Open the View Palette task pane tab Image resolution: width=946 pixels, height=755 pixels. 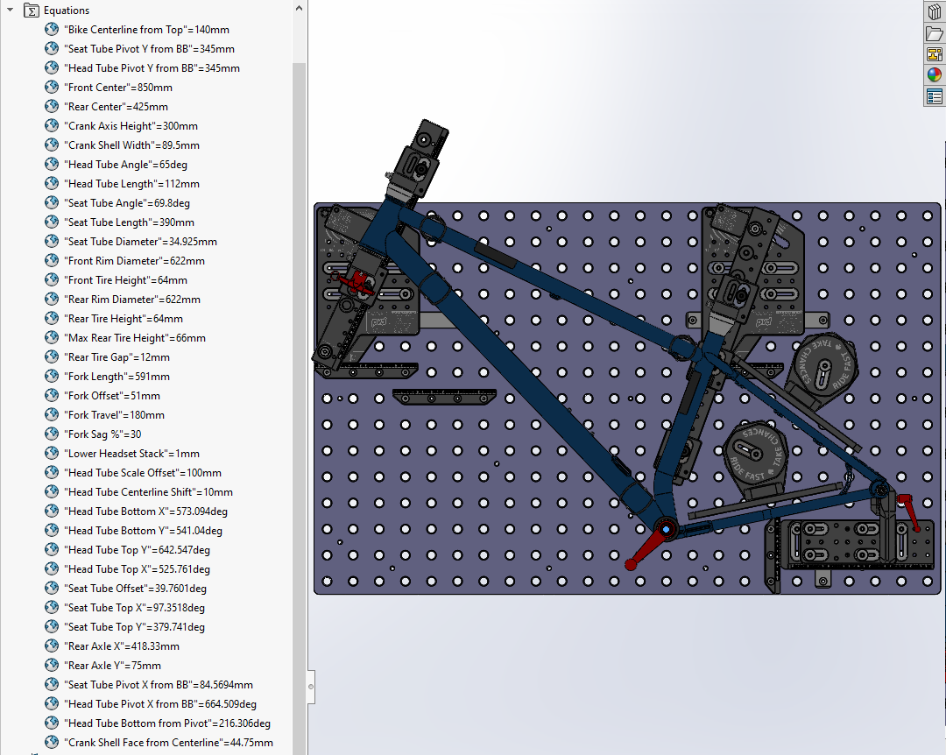click(x=934, y=54)
